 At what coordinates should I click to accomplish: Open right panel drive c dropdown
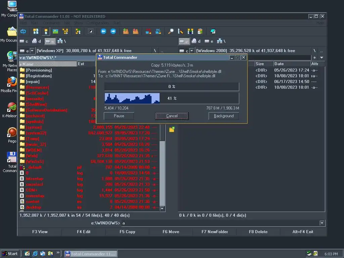pyautogui.click(x=191, y=51)
